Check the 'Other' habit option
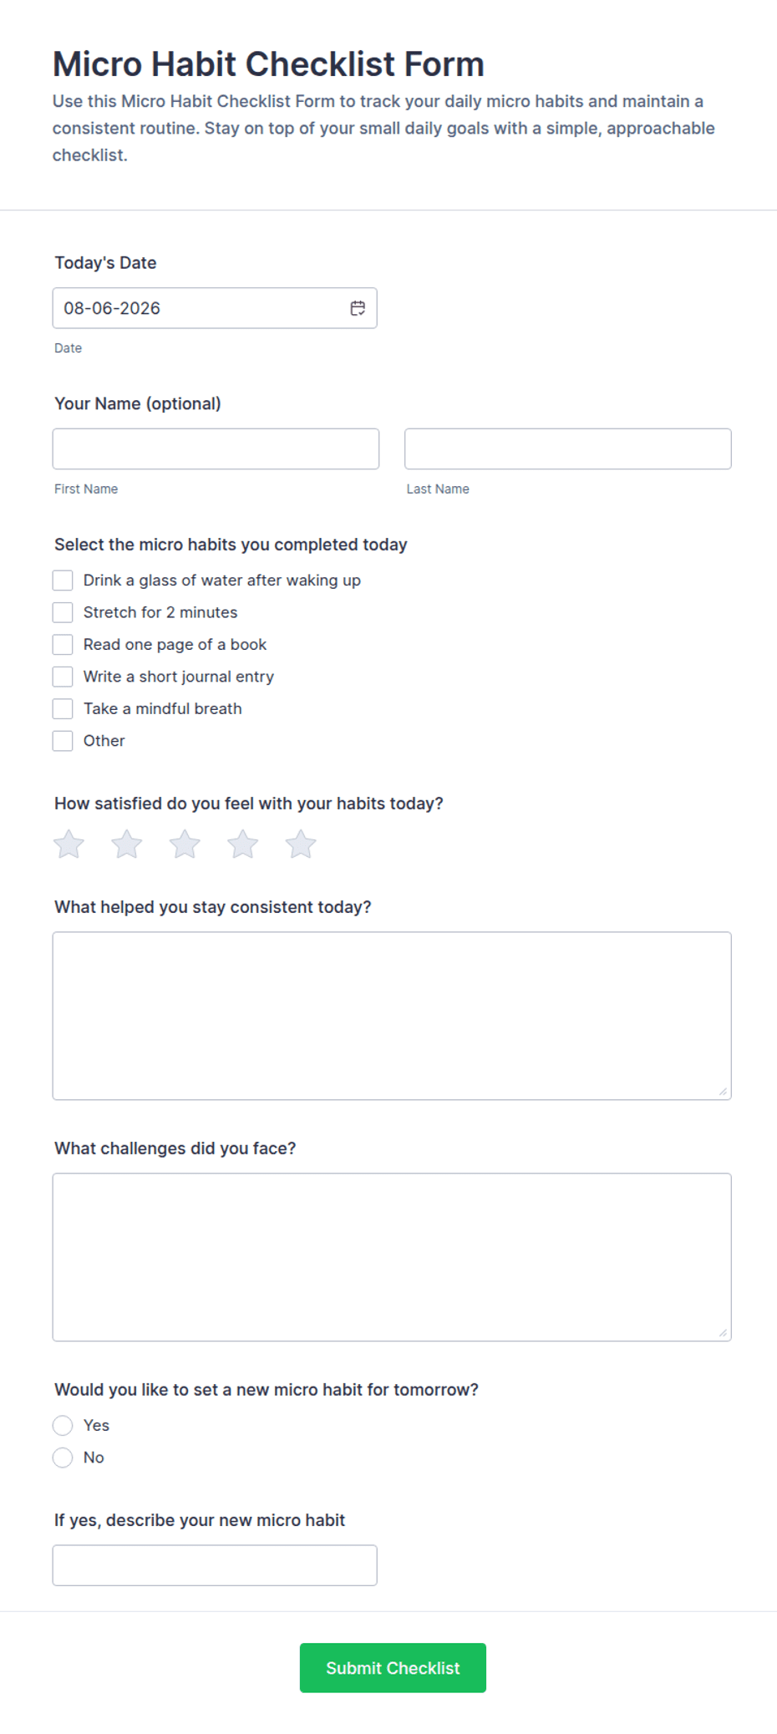This screenshot has width=777, height=1734. [x=63, y=741]
